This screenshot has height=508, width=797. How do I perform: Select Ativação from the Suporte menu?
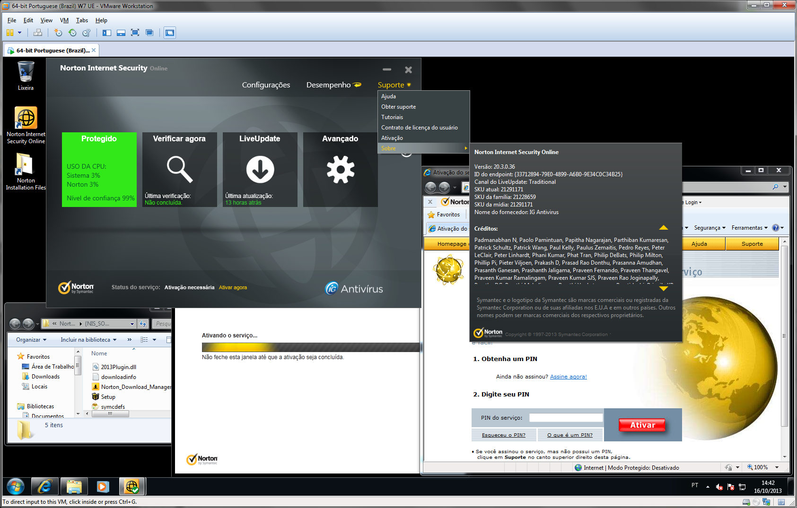pos(392,138)
